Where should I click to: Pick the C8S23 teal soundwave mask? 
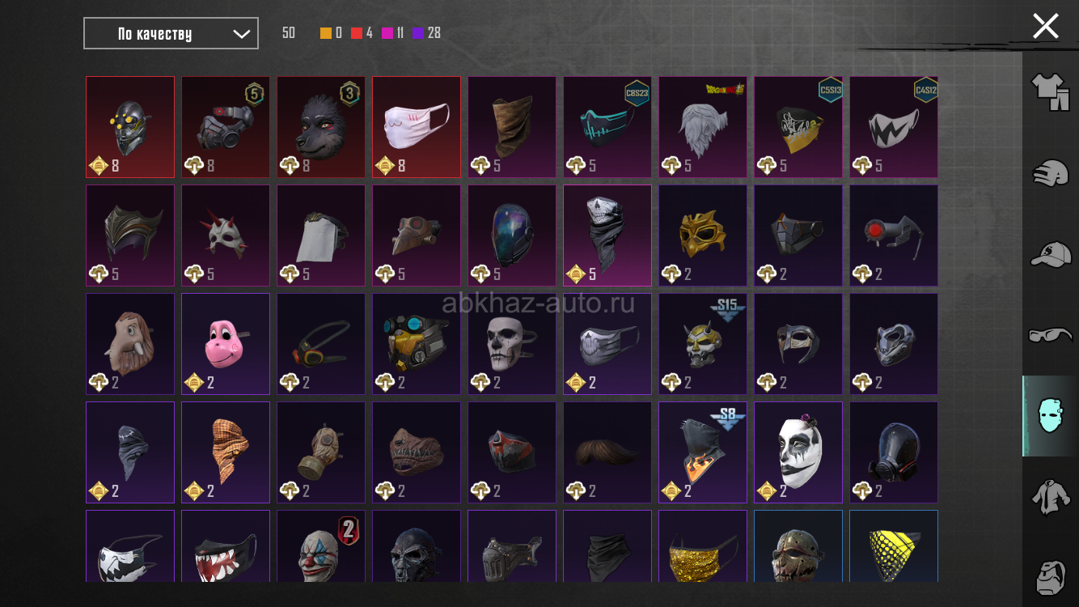click(607, 127)
